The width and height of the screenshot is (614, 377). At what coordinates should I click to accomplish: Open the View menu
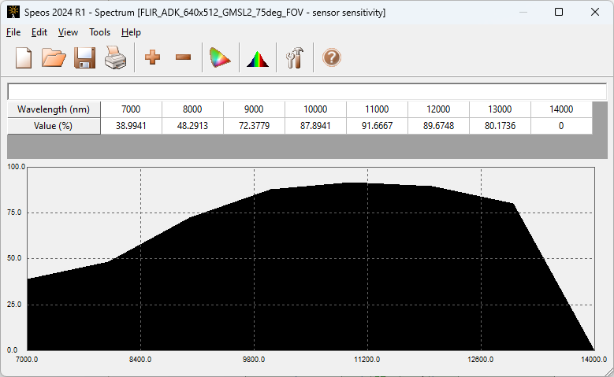tap(68, 32)
